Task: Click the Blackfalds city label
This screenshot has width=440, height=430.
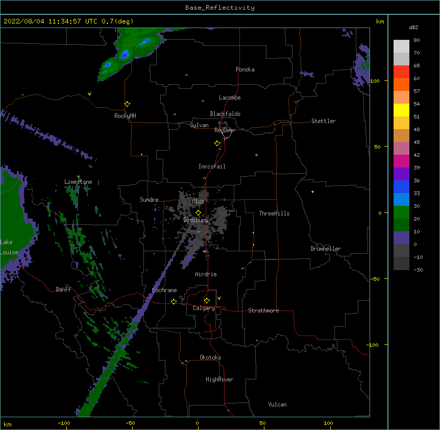Action: (x=225, y=114)
